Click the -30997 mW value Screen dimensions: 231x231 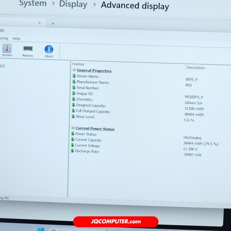pyautogui.click(x=192, y=155)
